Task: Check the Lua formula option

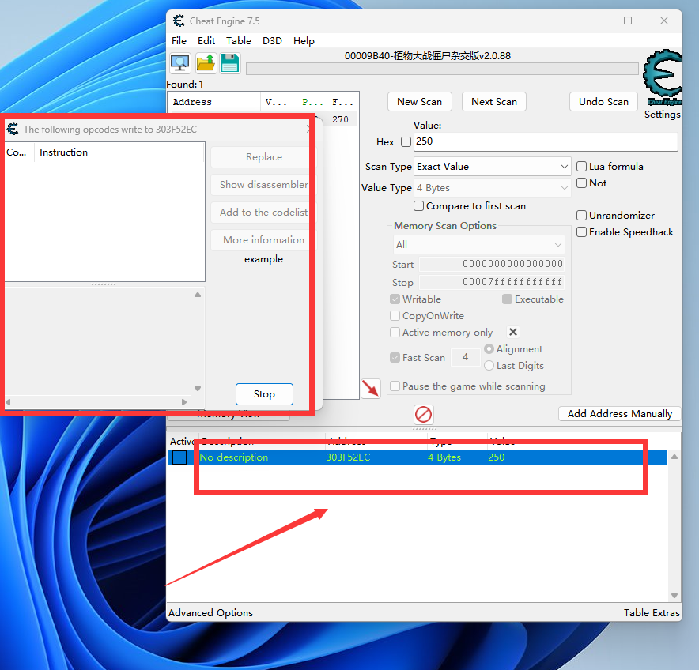Action: click(x=582, y=167)
